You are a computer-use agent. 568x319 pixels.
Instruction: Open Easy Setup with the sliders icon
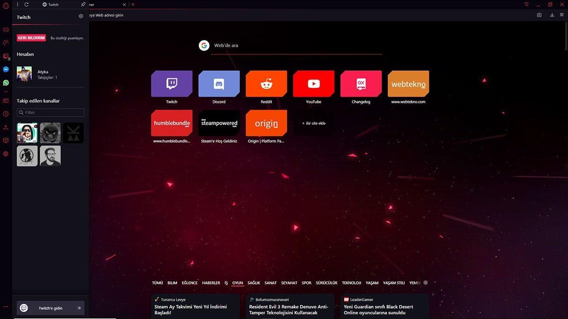click(561, 15)
